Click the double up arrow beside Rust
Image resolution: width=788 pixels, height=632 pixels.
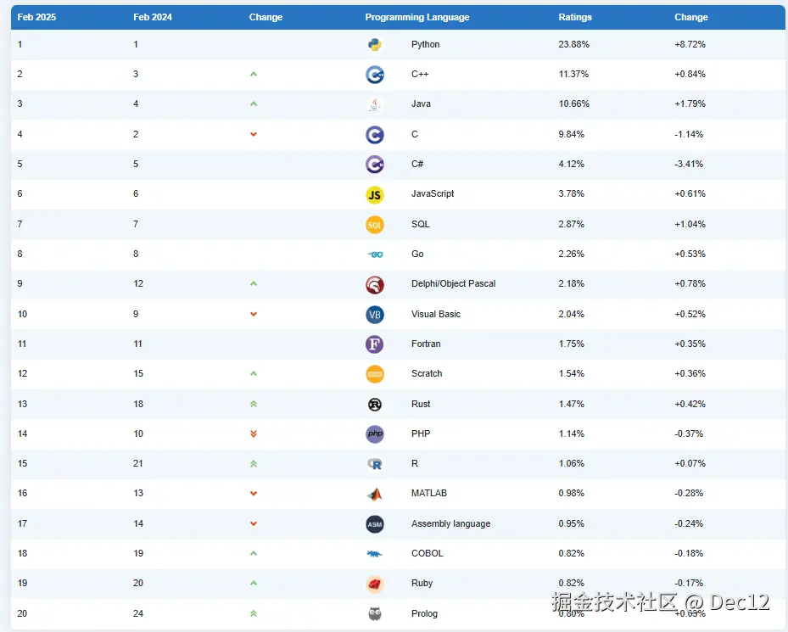click(254, 405)
